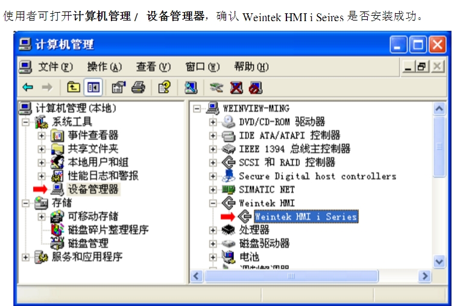Viewport: 454px width, 306px height.
Task: Expand the 服务和应用程序 node
Action: point(25,257)
